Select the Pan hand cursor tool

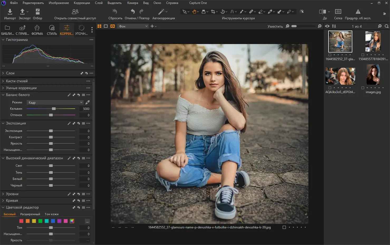194,12
